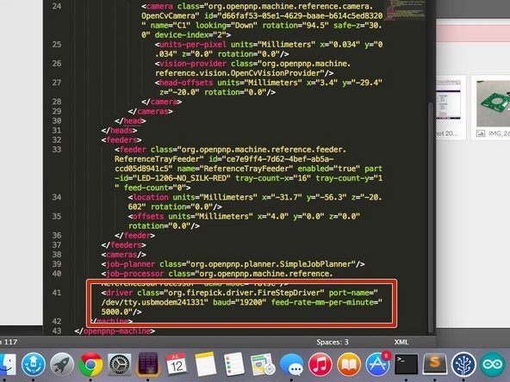The height and width of the screenshot is (382, 510).
Task: Click the closing '</openpnp-machine>' tag
Action: (115, 331)
